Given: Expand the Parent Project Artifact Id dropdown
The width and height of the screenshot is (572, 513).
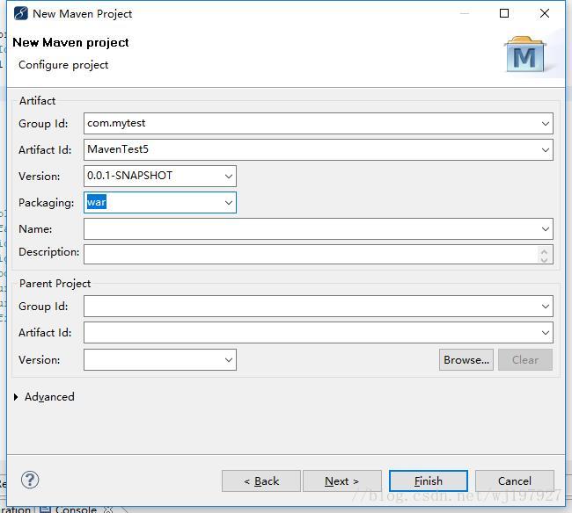Looking at the screenshot, I should [546, 332].
